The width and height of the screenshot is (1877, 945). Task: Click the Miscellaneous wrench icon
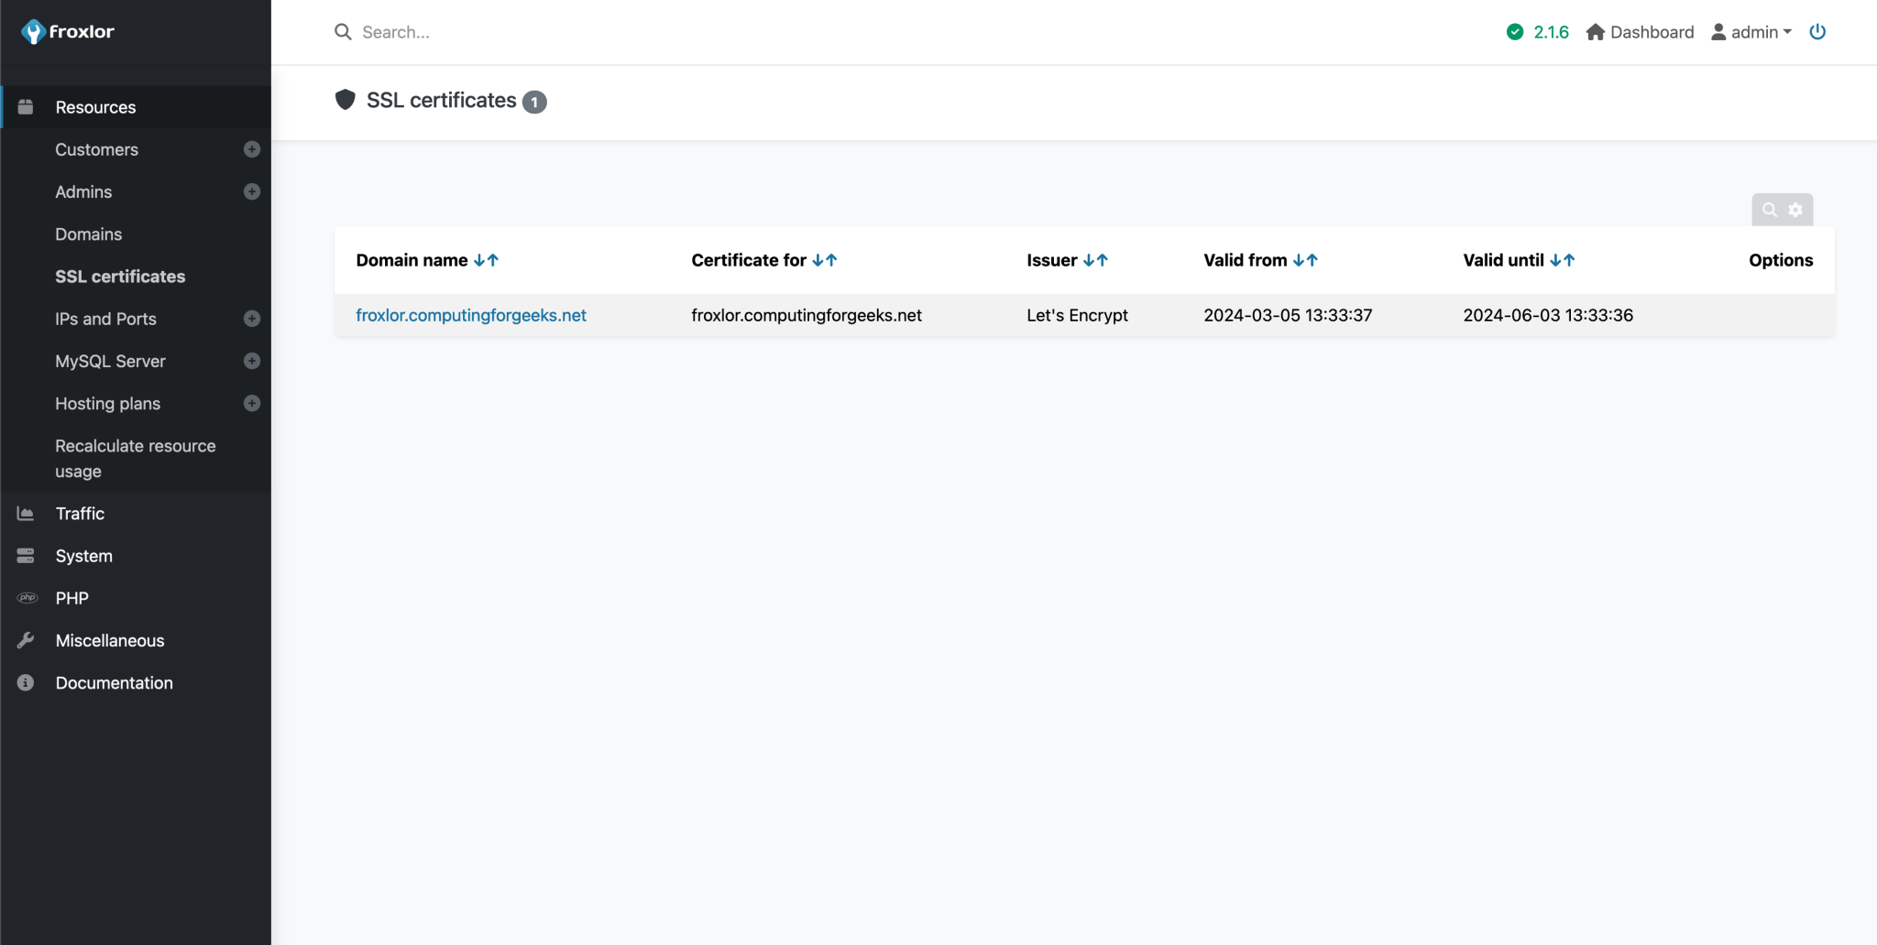tap(25, 639)
